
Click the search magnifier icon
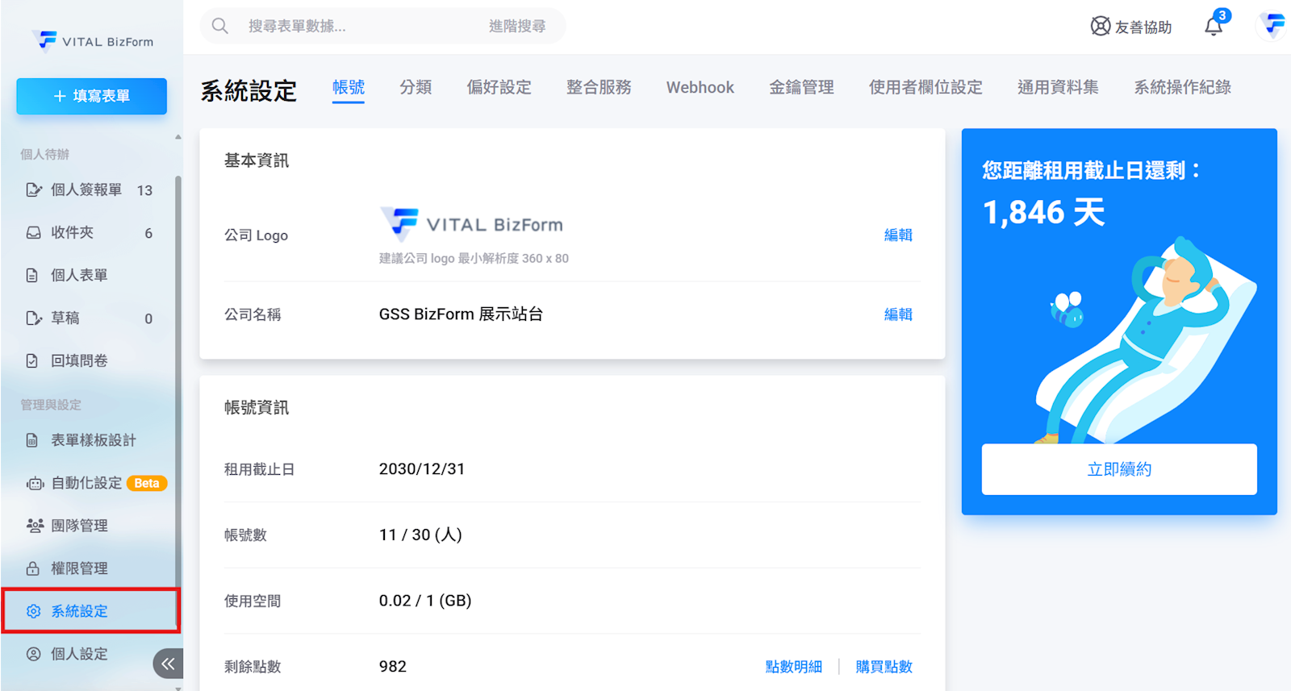(x=219, y=26)
